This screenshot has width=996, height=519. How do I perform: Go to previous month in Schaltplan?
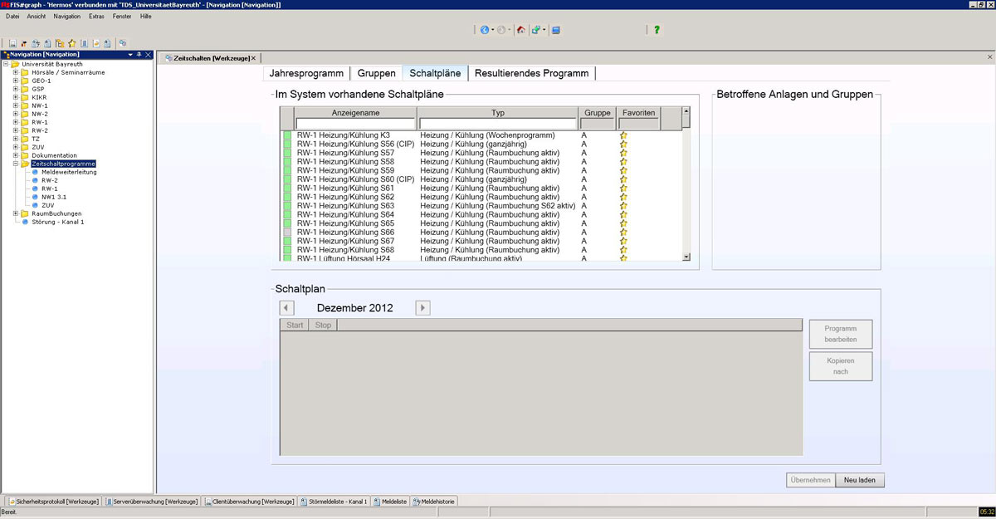[287, 308]
